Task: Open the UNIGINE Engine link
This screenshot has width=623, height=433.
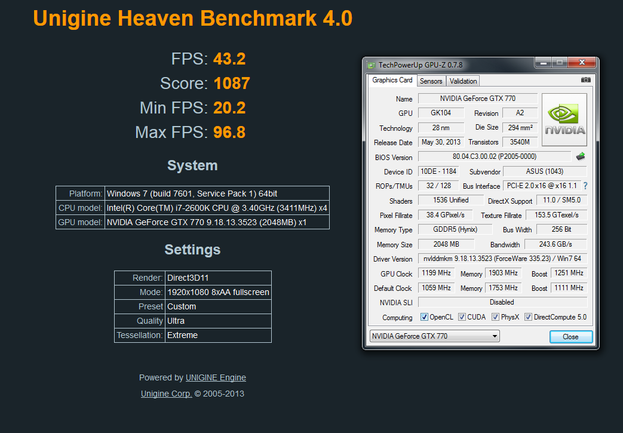Action: (x=216, y=377)
